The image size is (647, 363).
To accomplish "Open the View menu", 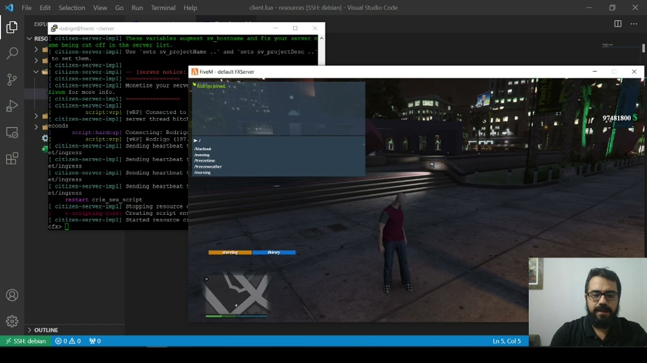I will click(x=100, y=8).
